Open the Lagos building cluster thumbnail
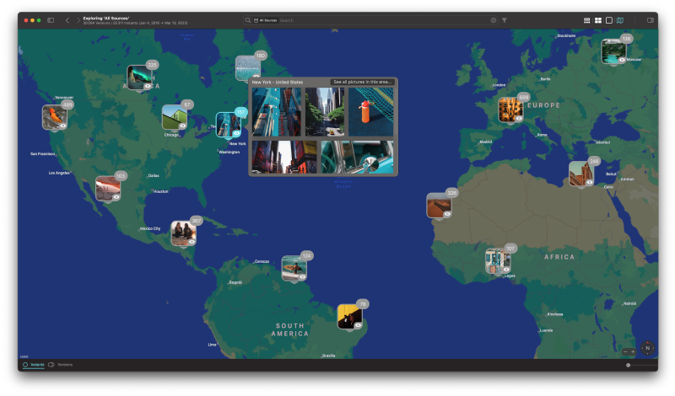 pos(498,261)
